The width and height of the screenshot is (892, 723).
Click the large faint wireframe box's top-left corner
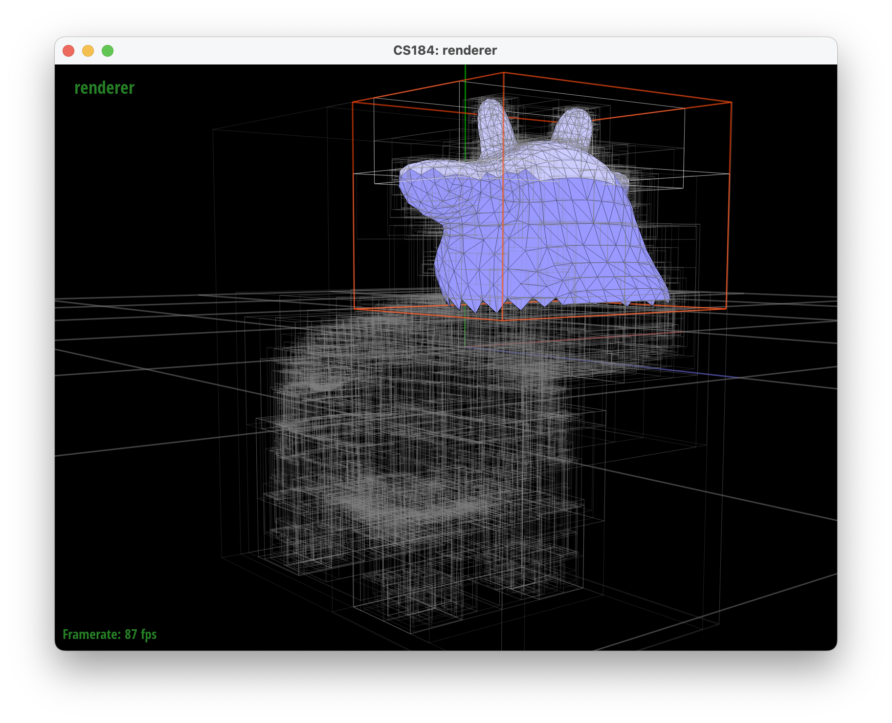pos(213,130)
